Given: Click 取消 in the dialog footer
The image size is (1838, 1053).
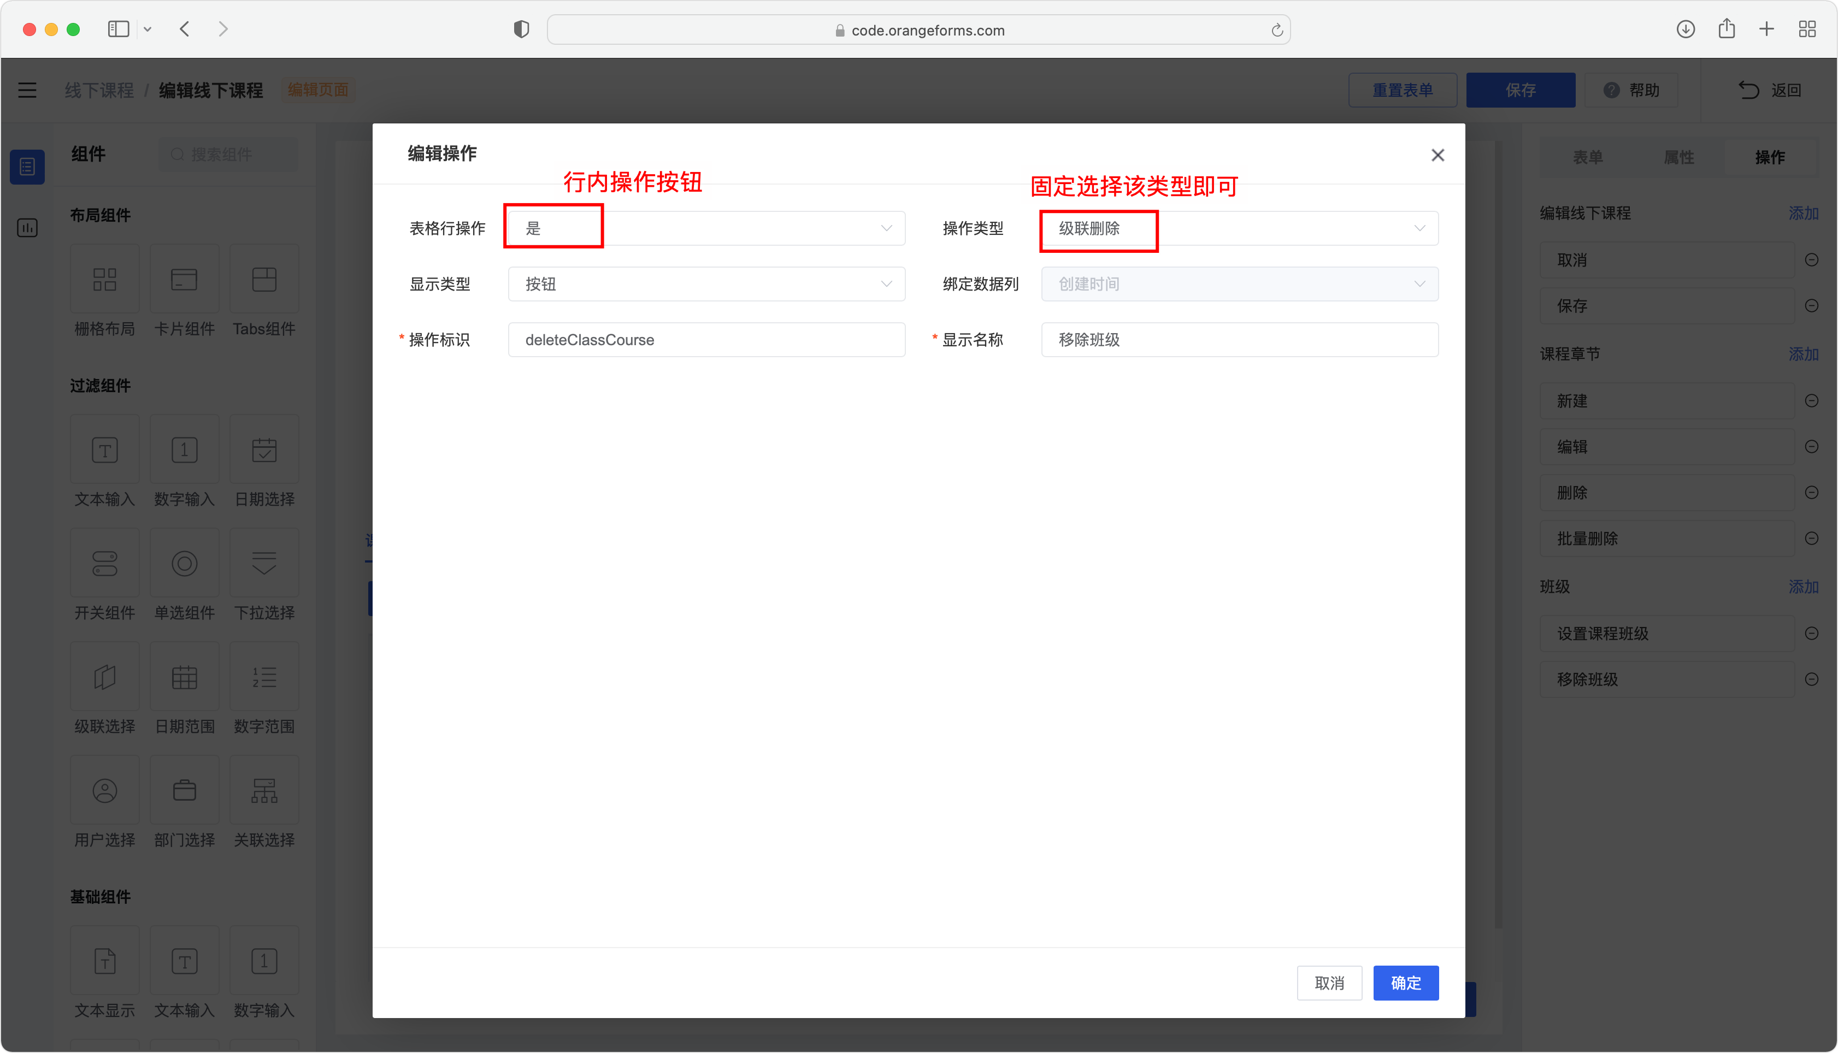Looking at the screenshot, I should tap(1329, 983).
